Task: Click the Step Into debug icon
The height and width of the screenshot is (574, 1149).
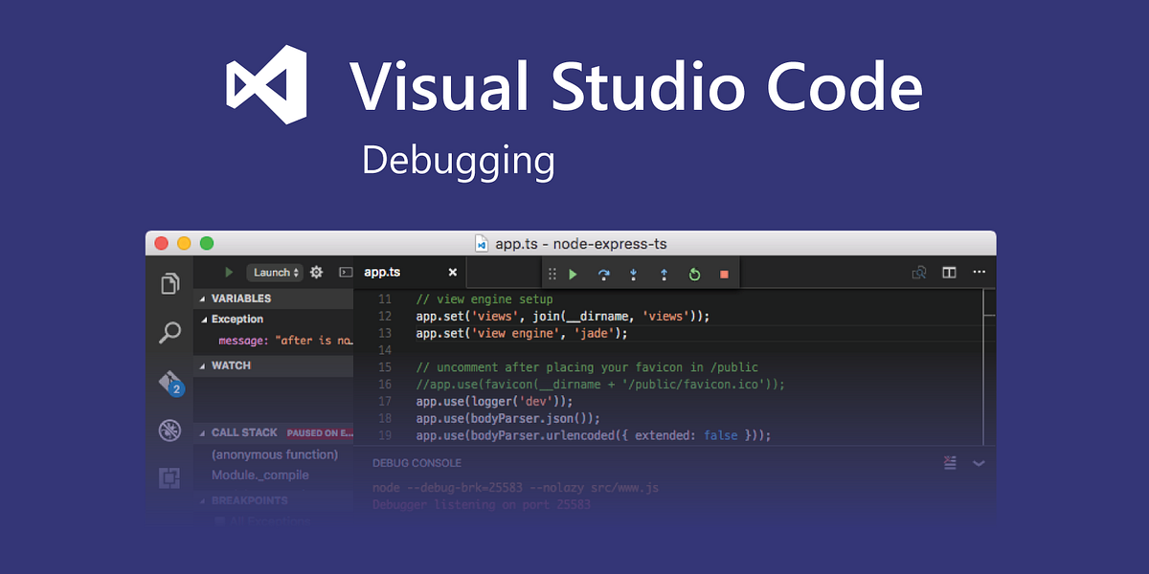Action: tap(633, 274)
